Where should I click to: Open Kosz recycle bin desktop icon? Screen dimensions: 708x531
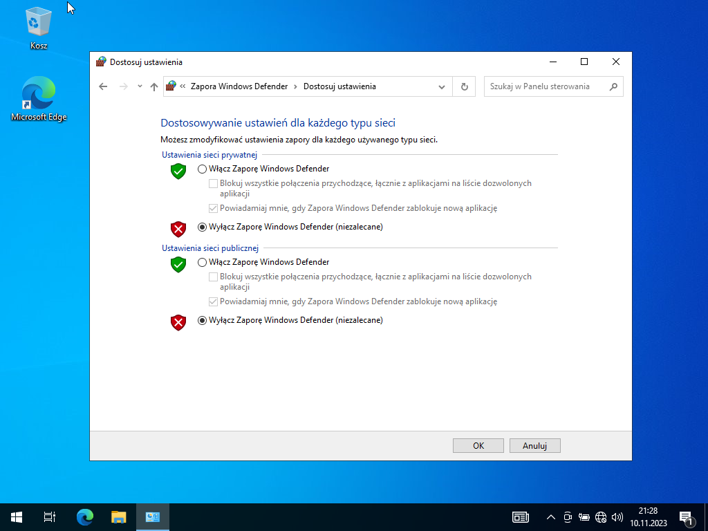(x=39, y=28)
